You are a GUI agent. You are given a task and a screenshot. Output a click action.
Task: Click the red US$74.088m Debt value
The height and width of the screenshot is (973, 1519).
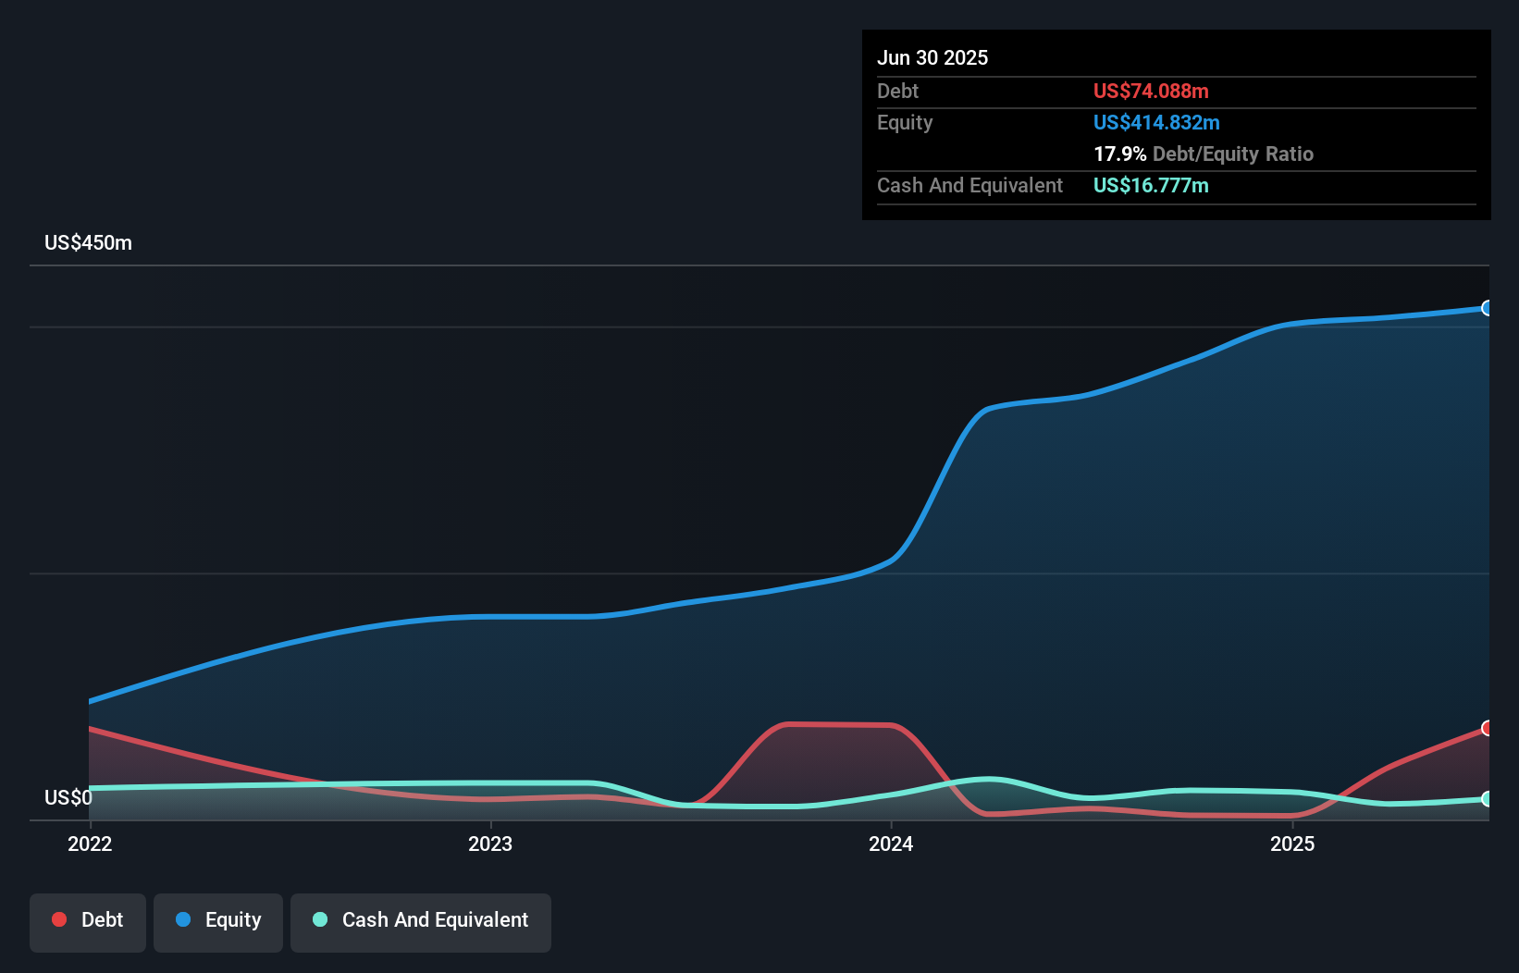pyautogui.click(x=1151, y=91)
